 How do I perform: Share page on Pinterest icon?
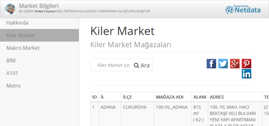coord(246,64)
